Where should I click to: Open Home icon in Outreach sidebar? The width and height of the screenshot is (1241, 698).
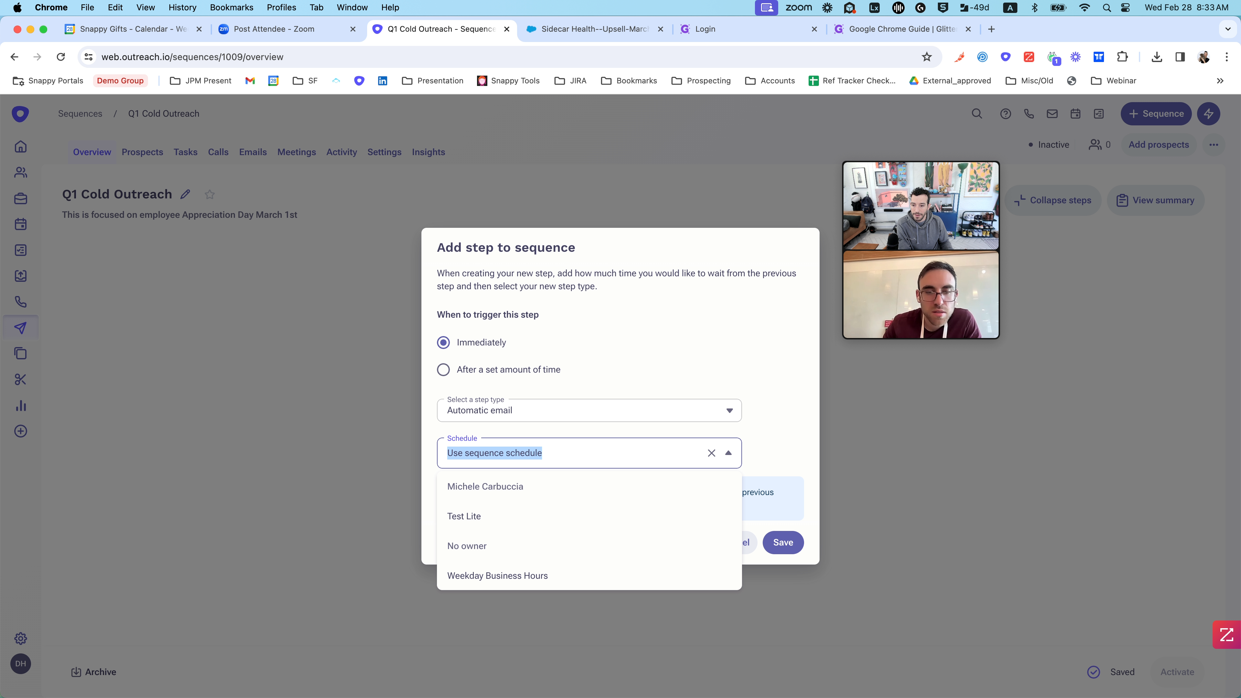pos(20,146)
